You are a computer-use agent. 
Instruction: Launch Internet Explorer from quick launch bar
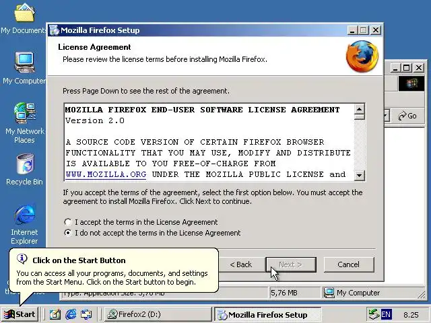71,314
